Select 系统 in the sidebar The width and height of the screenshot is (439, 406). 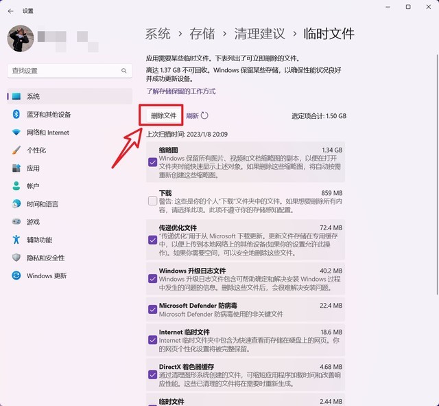[x=69, y=96]
